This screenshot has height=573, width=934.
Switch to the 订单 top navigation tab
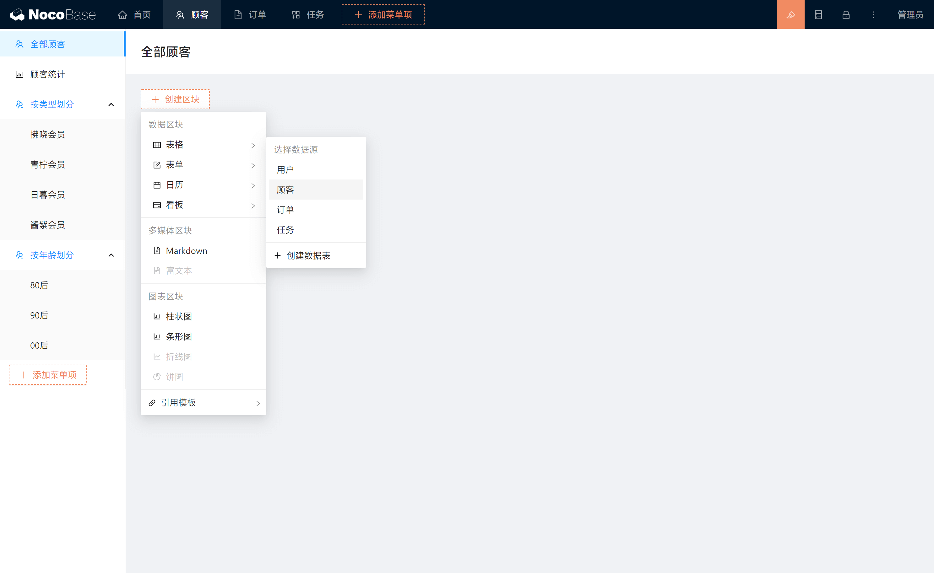250,14
